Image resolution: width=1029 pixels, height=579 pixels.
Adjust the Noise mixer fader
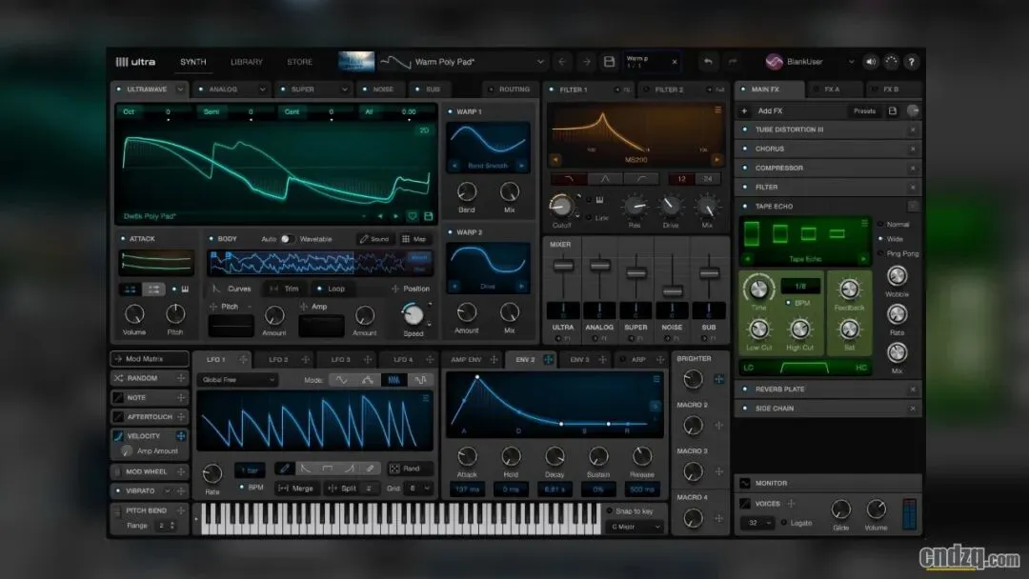tap(672, 289)
